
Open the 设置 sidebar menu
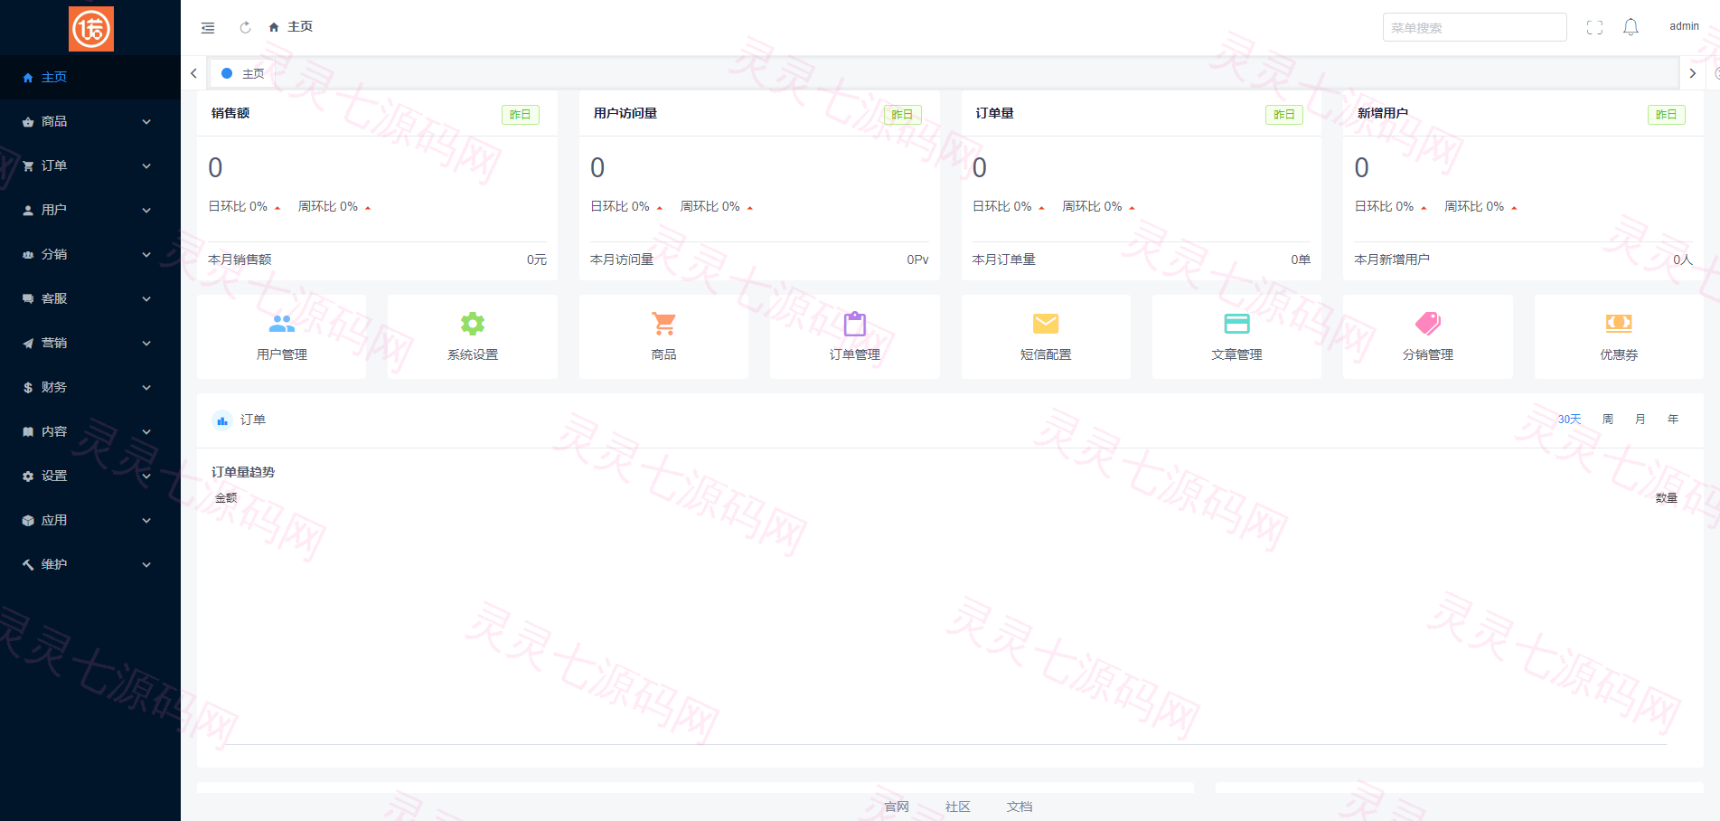point(90,476)
